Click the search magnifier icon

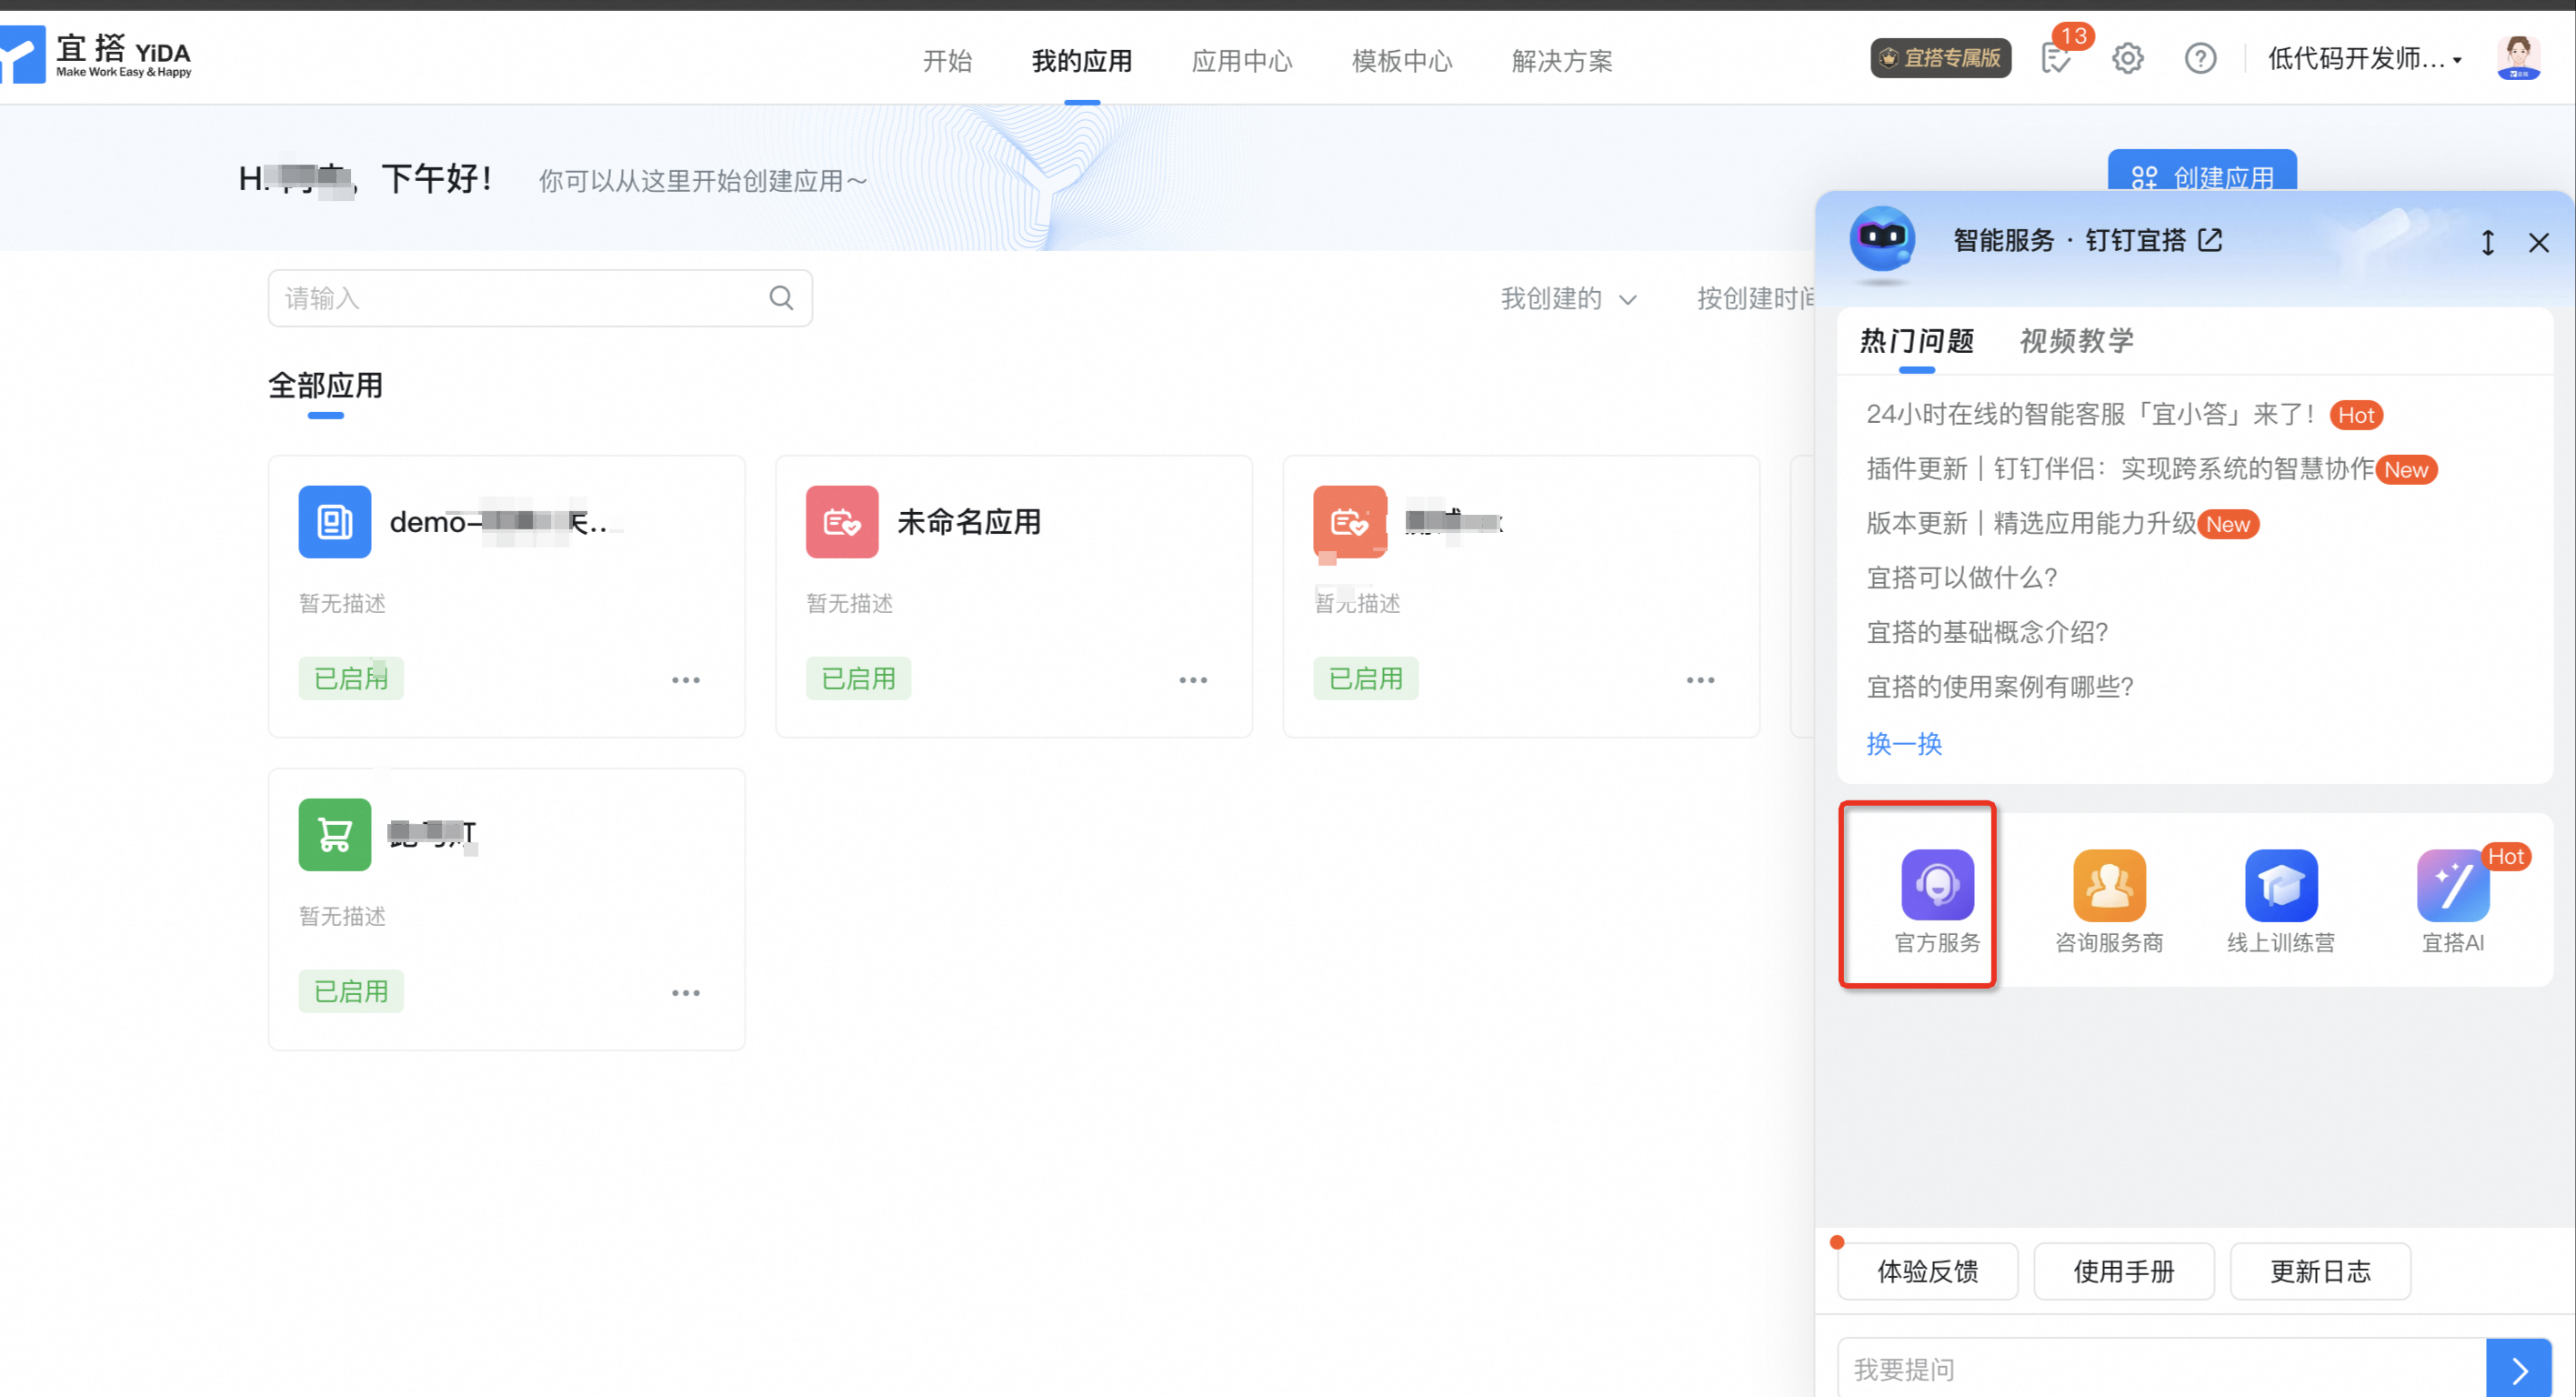[781, 298]
